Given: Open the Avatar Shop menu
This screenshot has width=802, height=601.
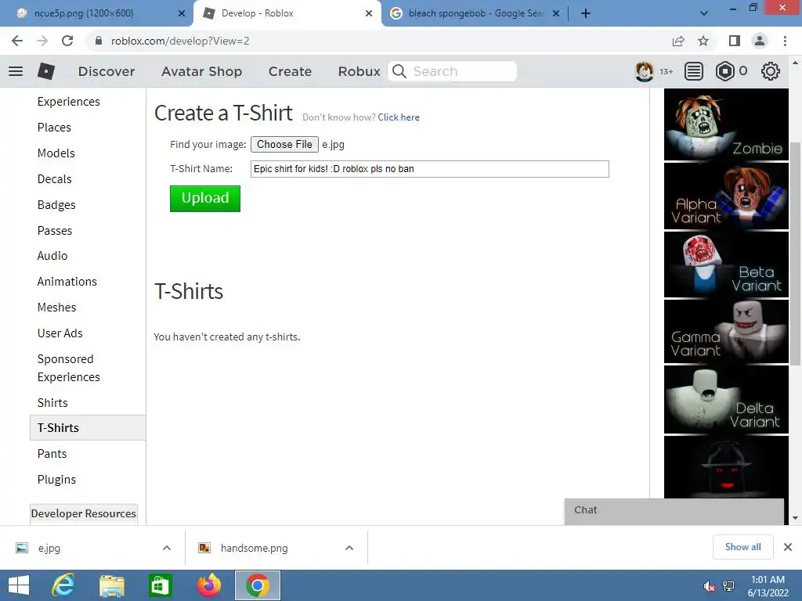Looking at the screenshot, I should (x=201, y=71).
